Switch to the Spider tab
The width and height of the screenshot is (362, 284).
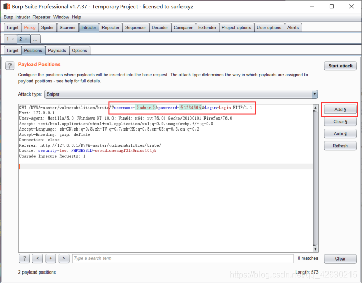click(48, 28)
